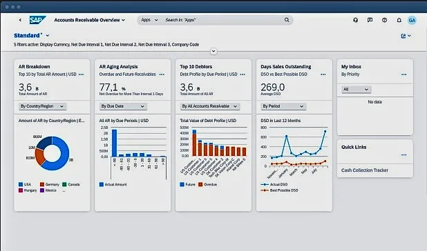This screenshot has width=427, height=251.
Task: Open the feedback speech-bubble icon
Action: click(370, 20)
